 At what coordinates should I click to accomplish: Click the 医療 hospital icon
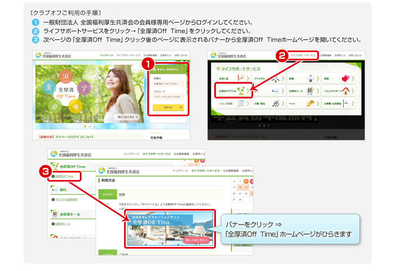310,78
